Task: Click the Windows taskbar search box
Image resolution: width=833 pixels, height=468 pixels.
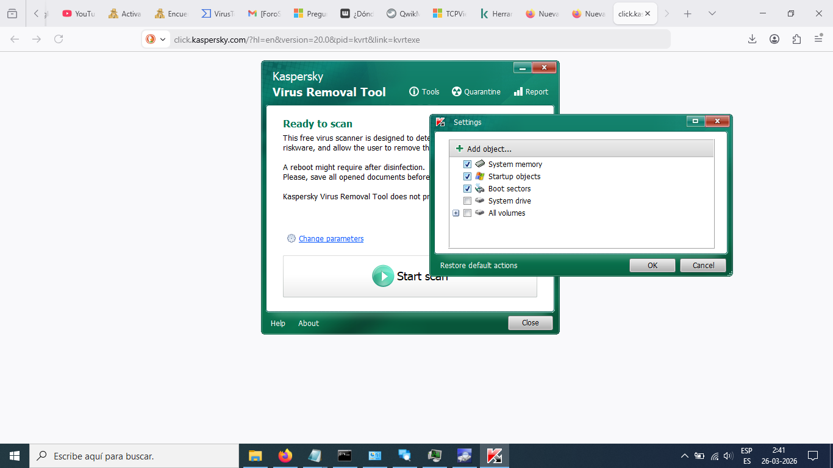Action: click(134, 456)
